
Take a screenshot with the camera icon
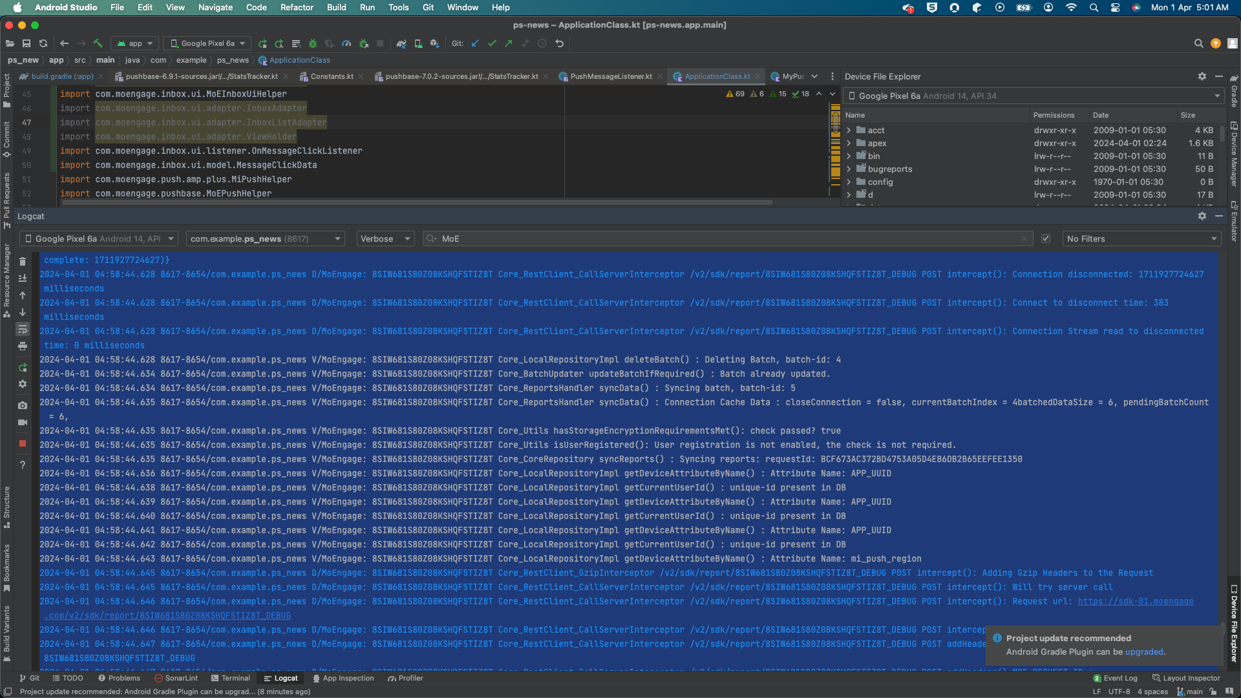[23, 405]
